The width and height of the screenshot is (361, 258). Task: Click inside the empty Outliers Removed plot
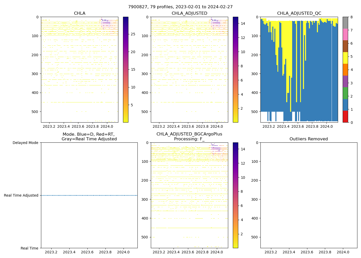(x=309, y=195)
